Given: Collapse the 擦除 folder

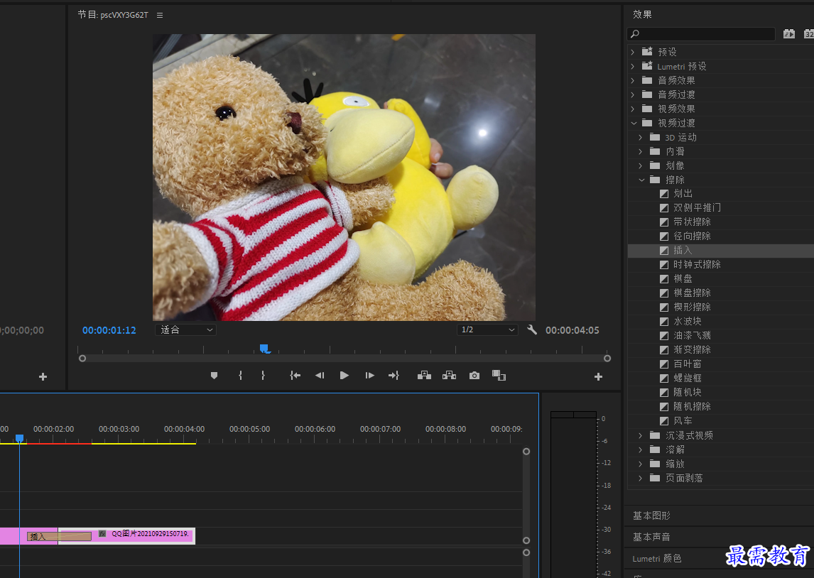Looking at the screenshot, I should (641, 180).
